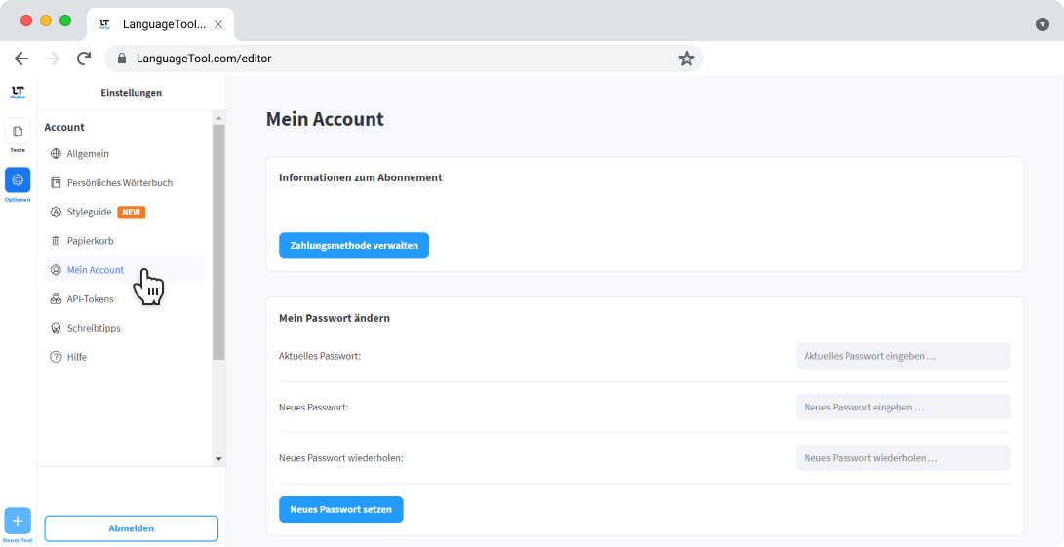Click the globe icon beside Allgemein
Image resolution: width=1064 pixels, height=547 pixels.
coord(56,154)
